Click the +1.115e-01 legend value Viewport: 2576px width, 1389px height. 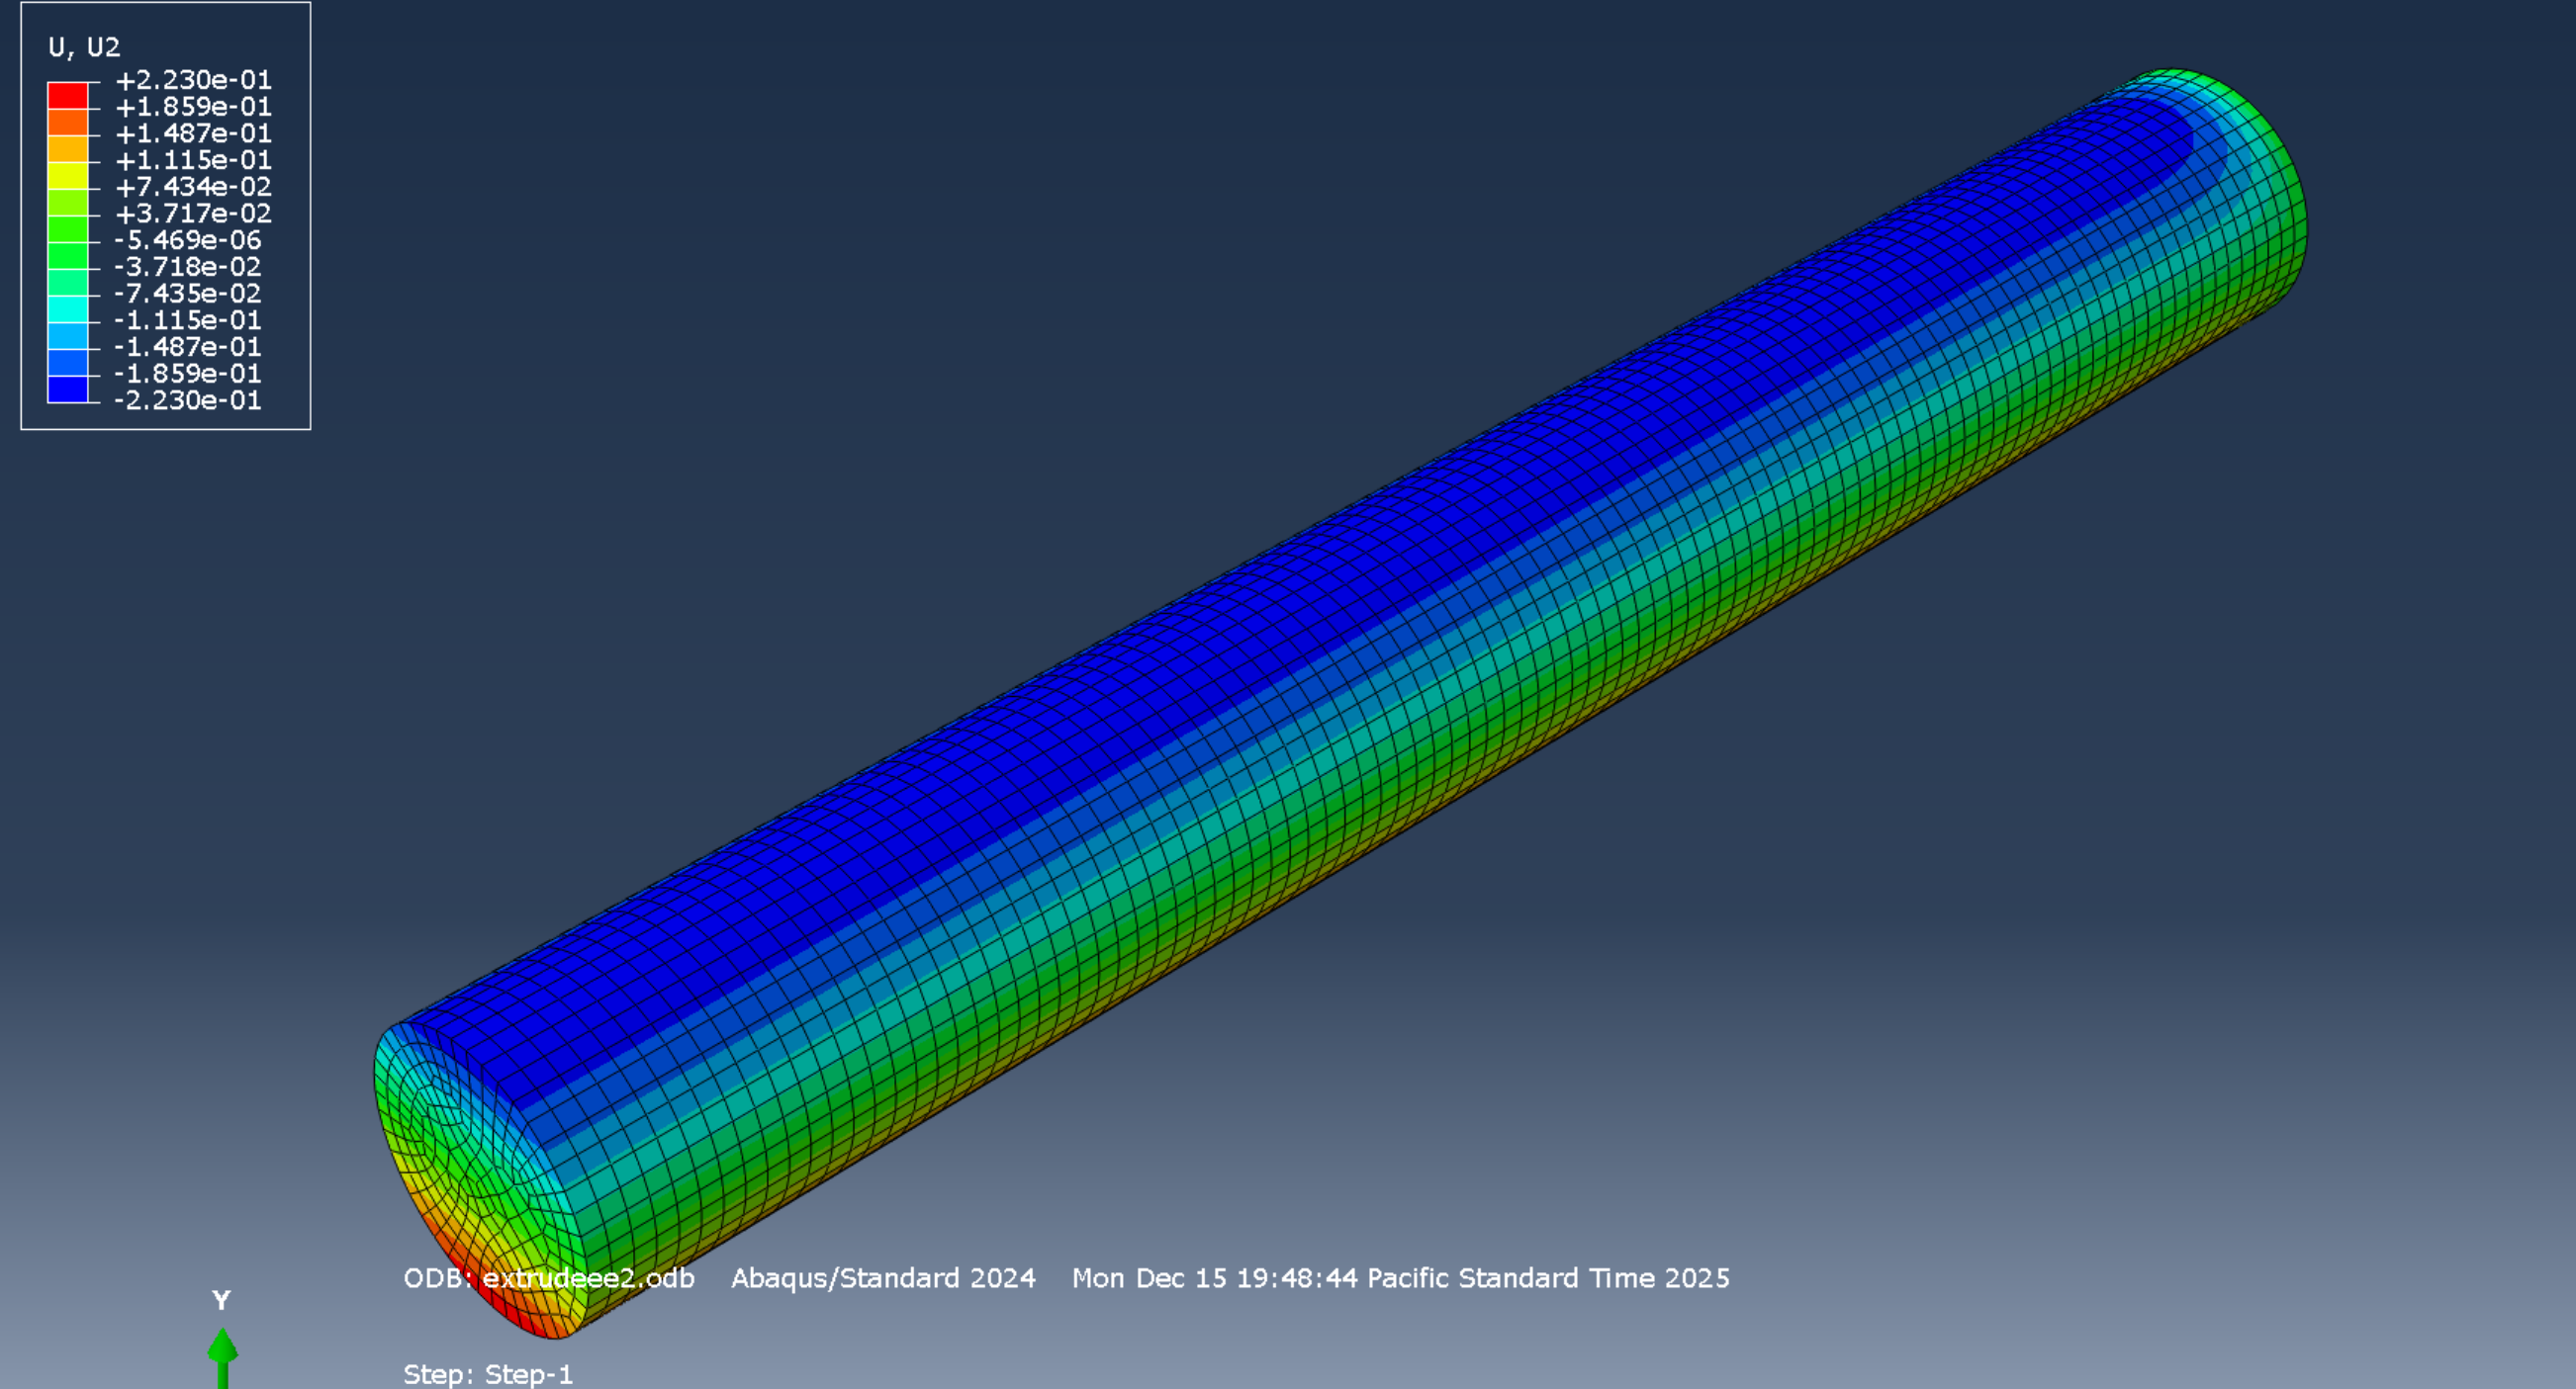(193, 160)
